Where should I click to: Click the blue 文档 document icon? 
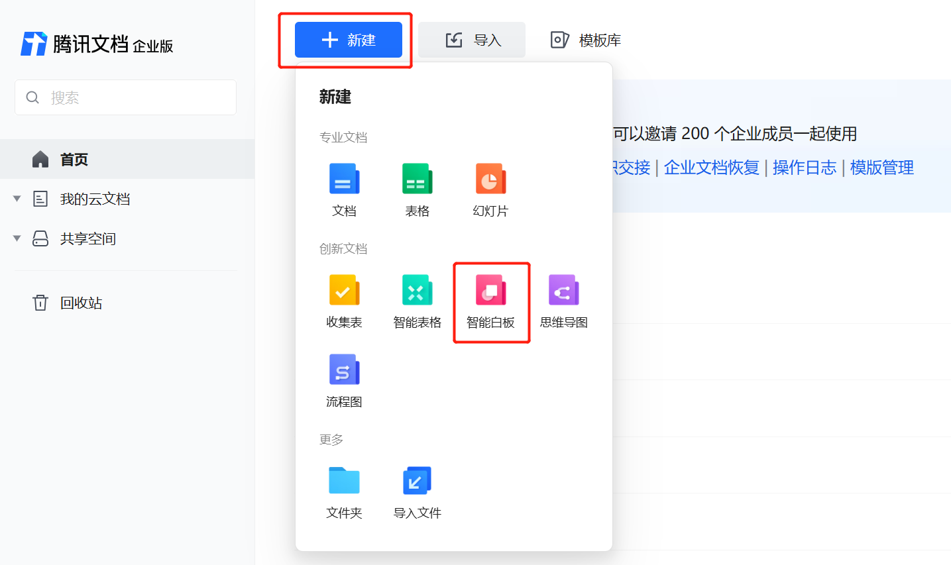tap(344, 179)
